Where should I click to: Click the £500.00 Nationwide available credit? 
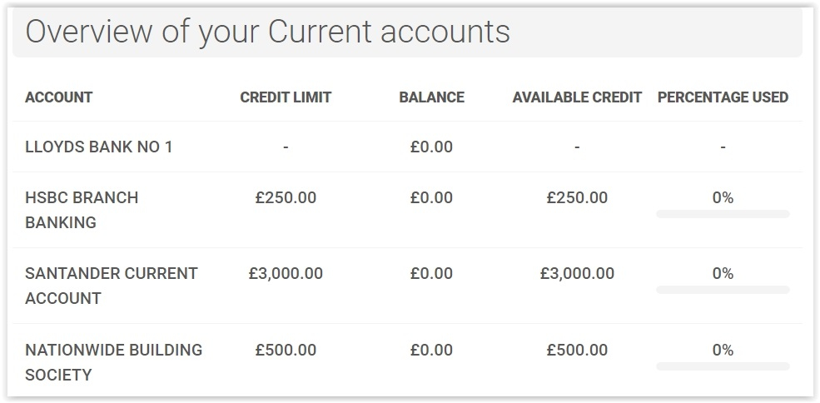577,351
